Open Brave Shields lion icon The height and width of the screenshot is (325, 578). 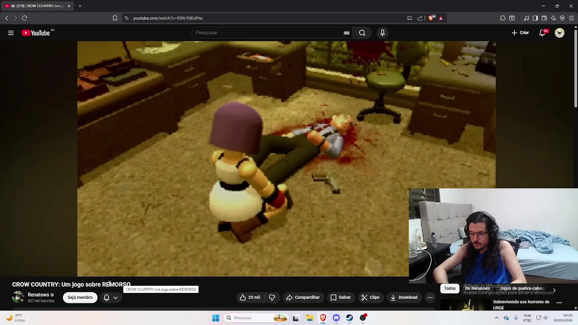coord(431,18)
